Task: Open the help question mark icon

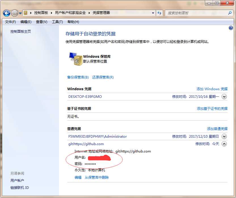Action: click(x=231, y=28)
